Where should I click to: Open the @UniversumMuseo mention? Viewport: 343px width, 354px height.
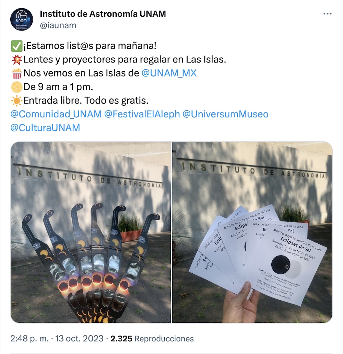pos(225,114)
